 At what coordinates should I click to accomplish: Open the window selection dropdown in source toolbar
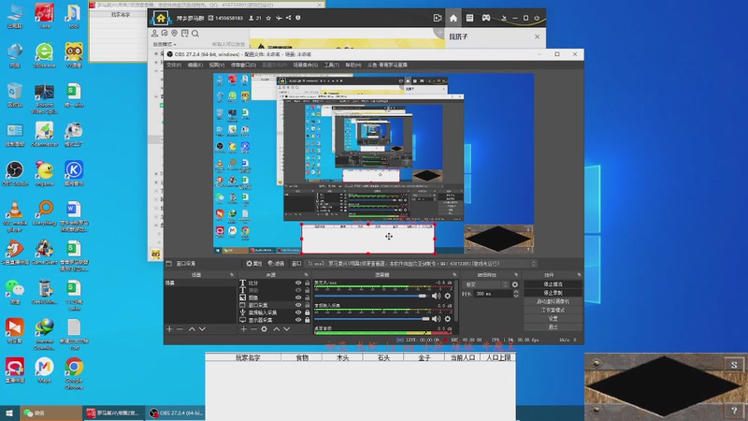click(422, 264)
